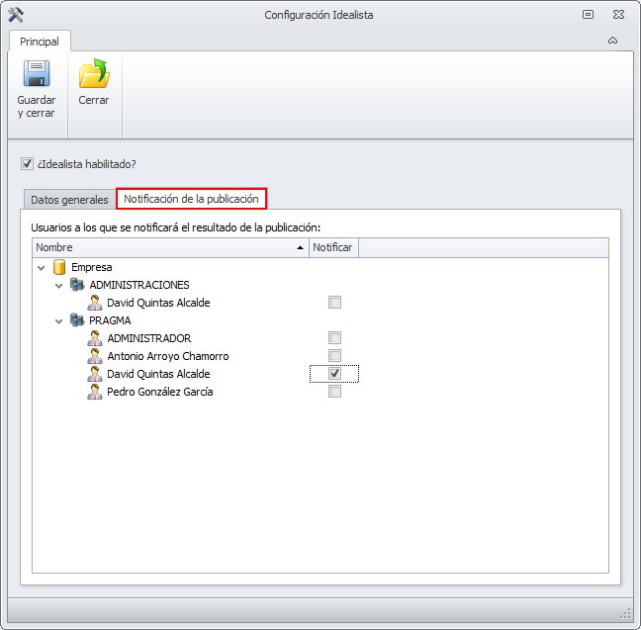641x630 pixels.
Task: Click user icon of David Quintas Alcalde under ADMINISTRACIONES
Action: [94, 303]
